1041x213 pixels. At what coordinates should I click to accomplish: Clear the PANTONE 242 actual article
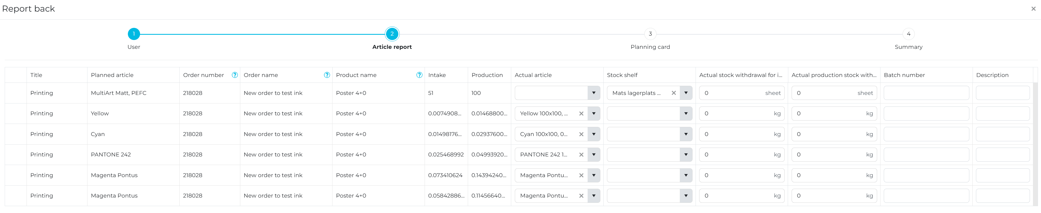coord(581,155)
